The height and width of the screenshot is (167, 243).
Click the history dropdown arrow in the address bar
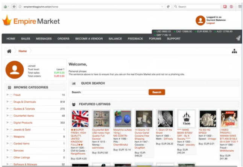(x=162, y=7)
